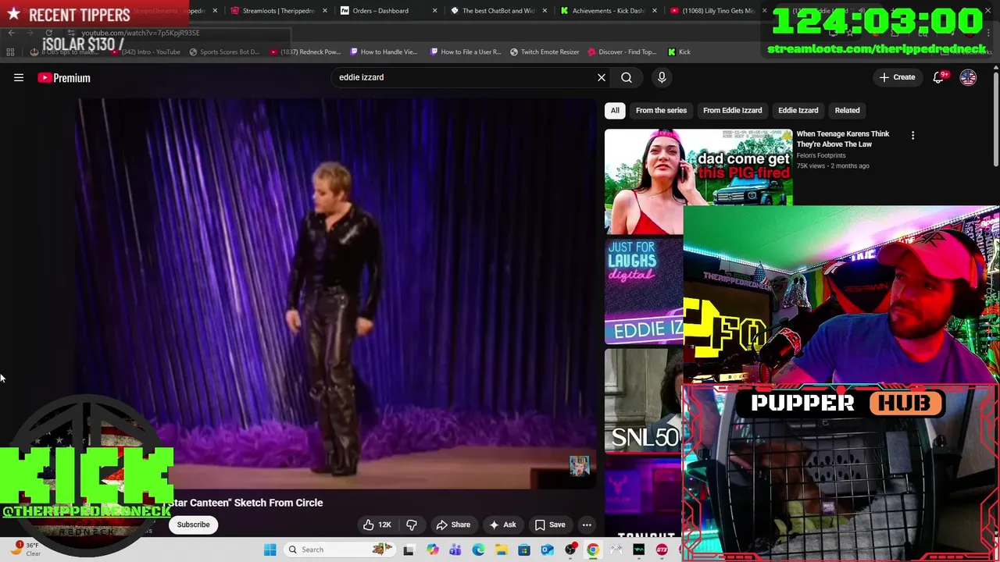Viewport: 1000px width, 562px height.
Task: Open Task View from the taskbar
Action: (408, 550)
